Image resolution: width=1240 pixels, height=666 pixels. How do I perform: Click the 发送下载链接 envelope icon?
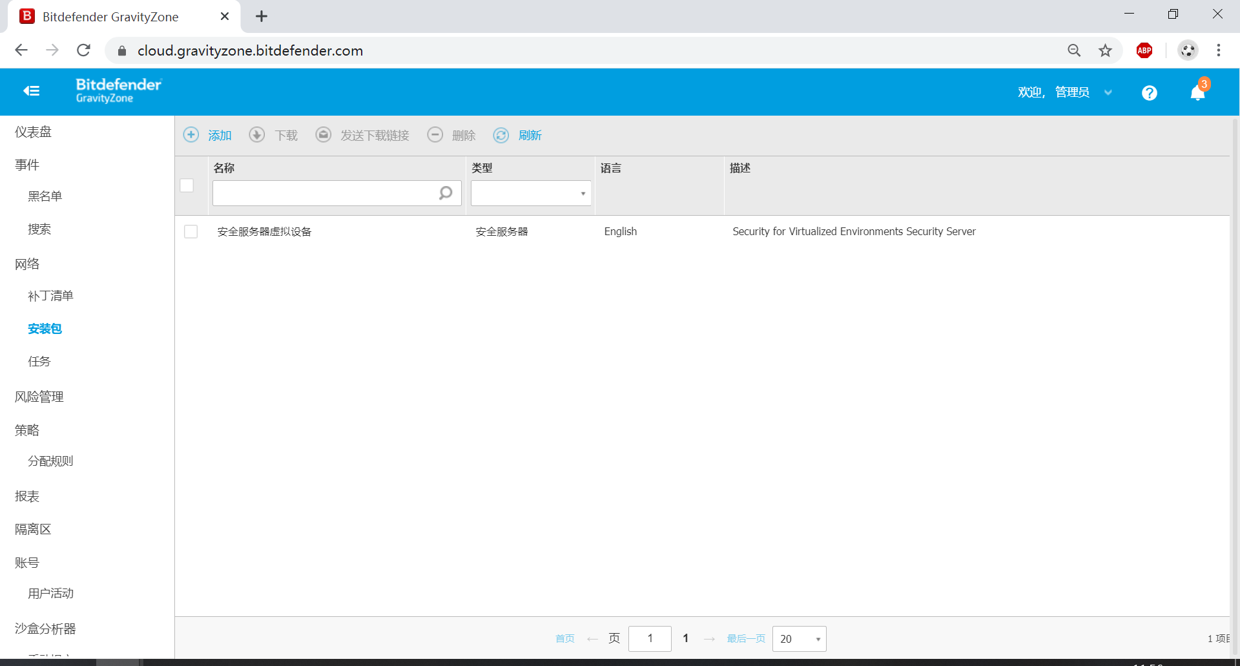324,134
